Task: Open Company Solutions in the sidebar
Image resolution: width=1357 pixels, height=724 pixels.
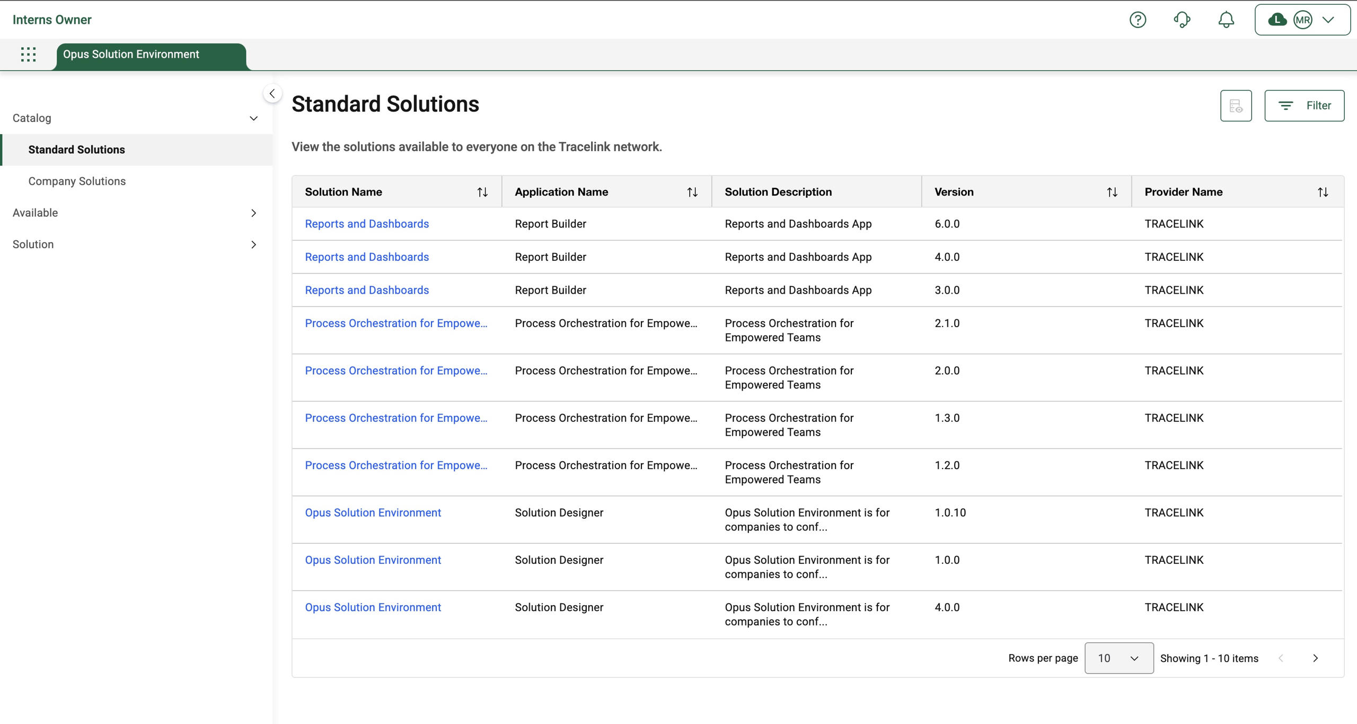Action: (x=136, y=181)
